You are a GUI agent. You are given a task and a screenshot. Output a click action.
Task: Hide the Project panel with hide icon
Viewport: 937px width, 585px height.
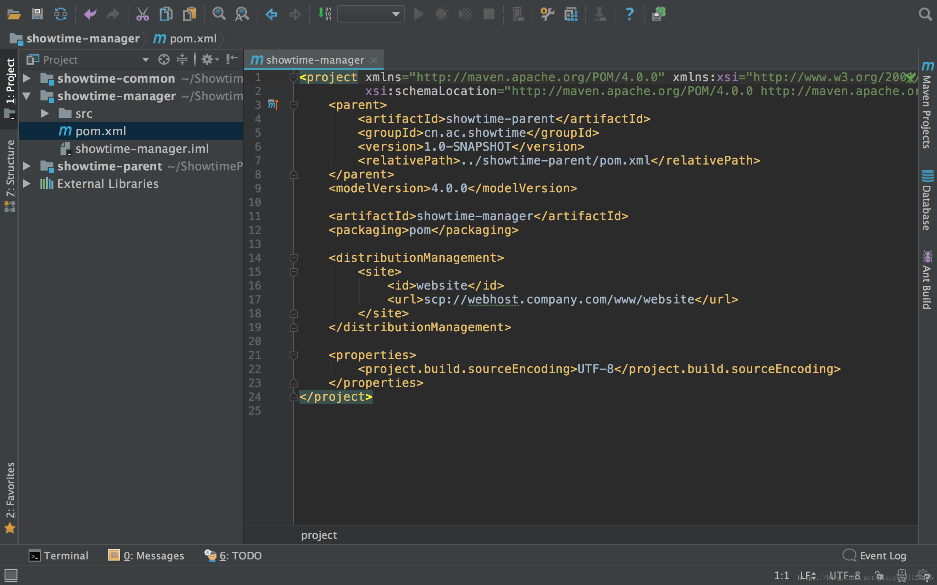coord(232,60)
